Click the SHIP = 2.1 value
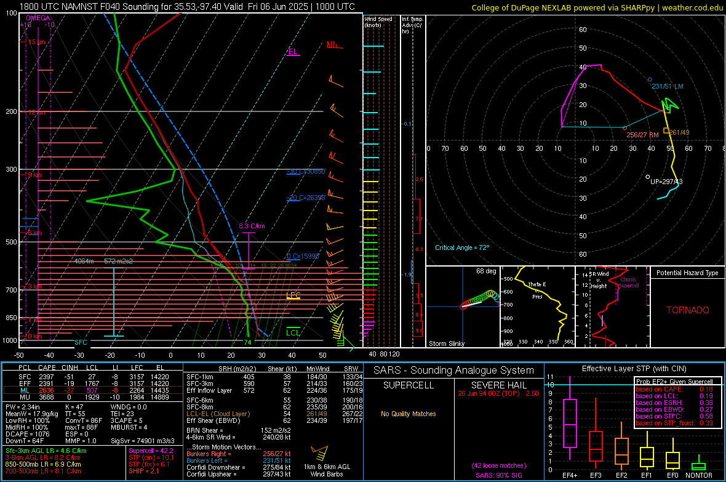The image size is (726, 482). pyautogui.click(x=144, y=471)
